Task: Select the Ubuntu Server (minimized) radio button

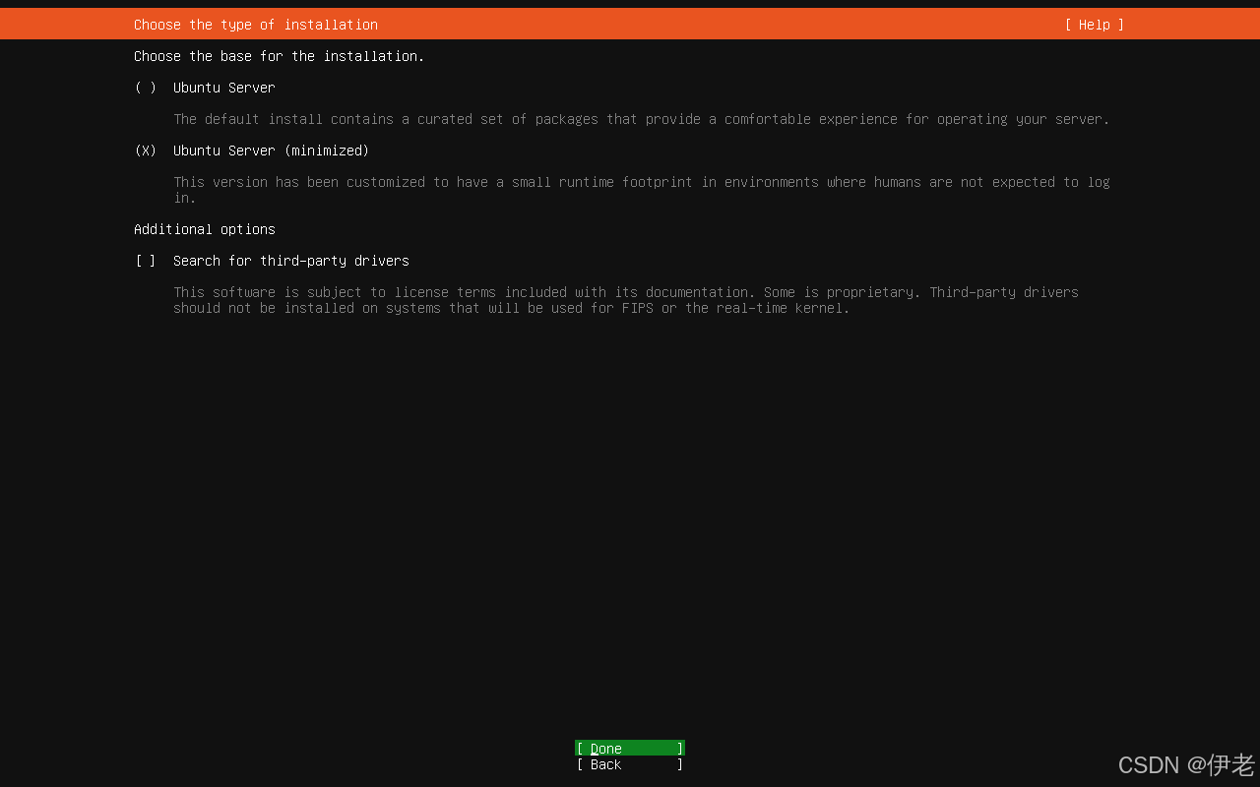Action: point(146,151)
